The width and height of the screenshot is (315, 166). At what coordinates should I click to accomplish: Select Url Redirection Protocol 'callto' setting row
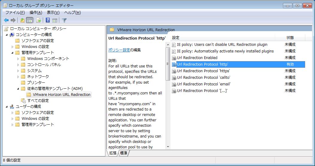point(238,78)
